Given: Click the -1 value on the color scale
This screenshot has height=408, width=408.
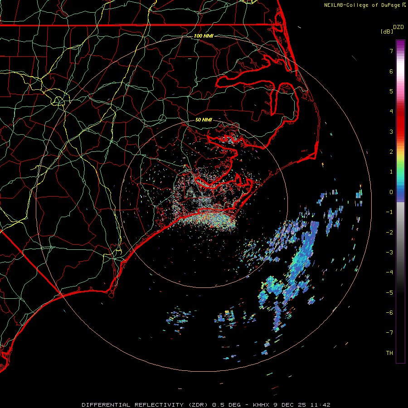Looking at the screenshot, I should click(x=389, y=212).
